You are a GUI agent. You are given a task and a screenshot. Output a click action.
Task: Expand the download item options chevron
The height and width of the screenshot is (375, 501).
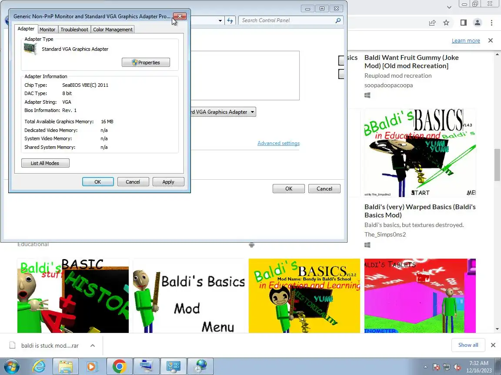click(x=93, y=345)
